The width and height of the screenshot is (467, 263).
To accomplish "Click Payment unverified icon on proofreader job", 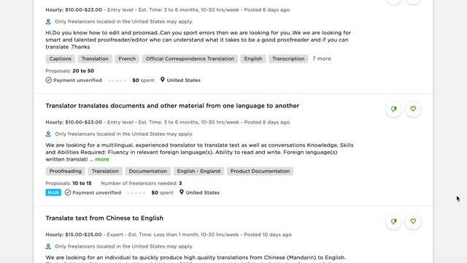I will tap(49, 80).
